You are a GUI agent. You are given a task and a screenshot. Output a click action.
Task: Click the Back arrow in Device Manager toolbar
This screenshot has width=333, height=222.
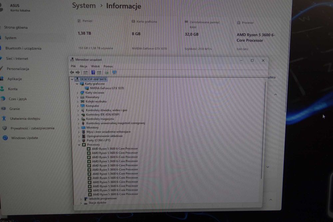coord(72,72)
